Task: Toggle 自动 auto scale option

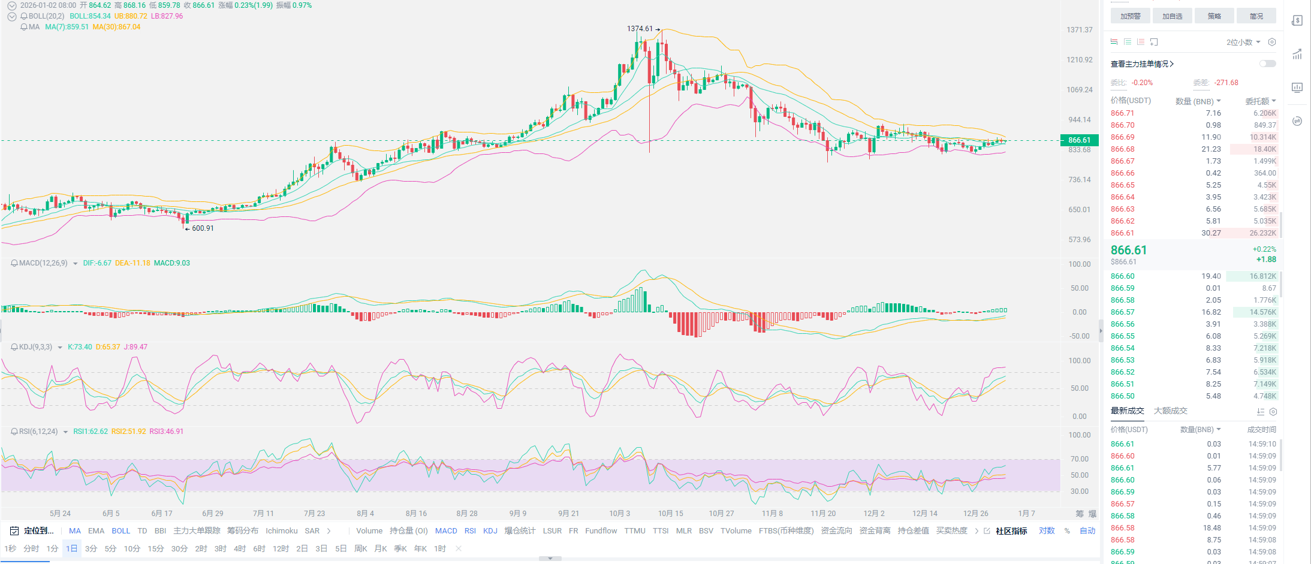Action: click(x=1087, y=530)
